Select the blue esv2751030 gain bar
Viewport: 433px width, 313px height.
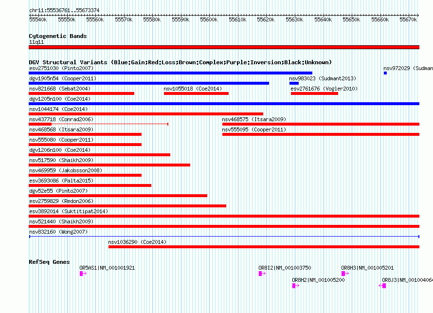pos(170,73)
